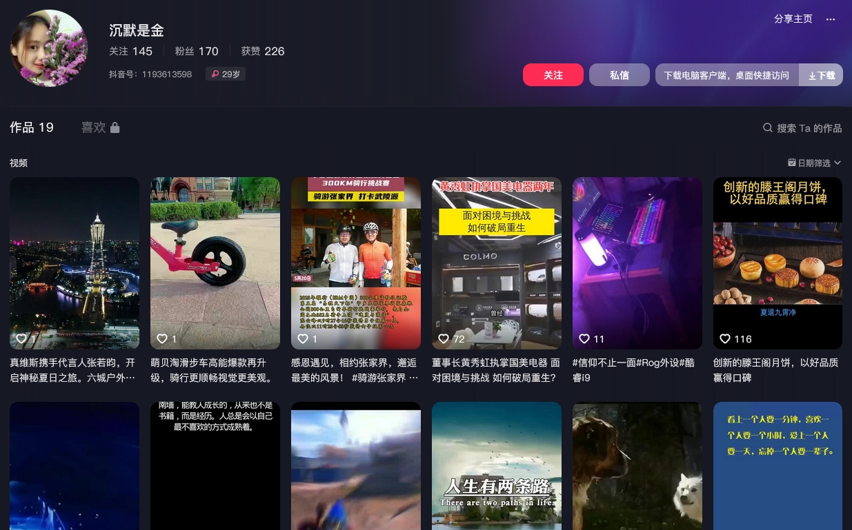Click the 获赞 226 likes count
The height and width of the screenshot is (530, 852).
(263, 51)
